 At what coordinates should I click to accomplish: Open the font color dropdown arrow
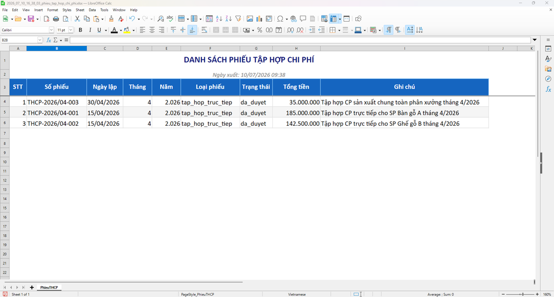click(121, 30)
